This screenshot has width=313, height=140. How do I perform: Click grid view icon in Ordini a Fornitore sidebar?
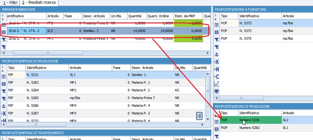(x=217, y=32)
